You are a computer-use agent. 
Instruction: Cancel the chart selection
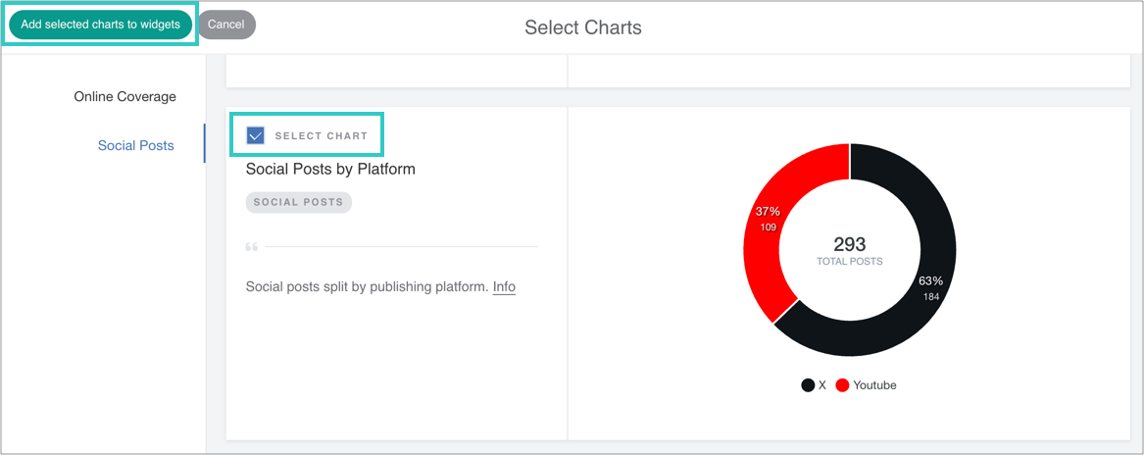(226, 25)
